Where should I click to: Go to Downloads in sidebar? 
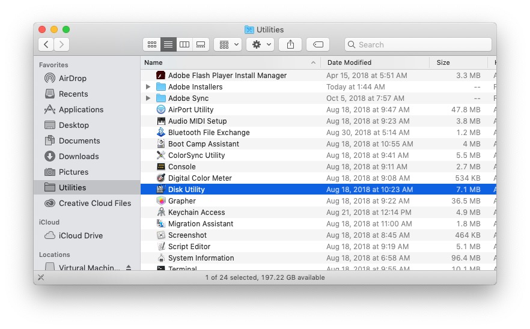click(78, 156)
